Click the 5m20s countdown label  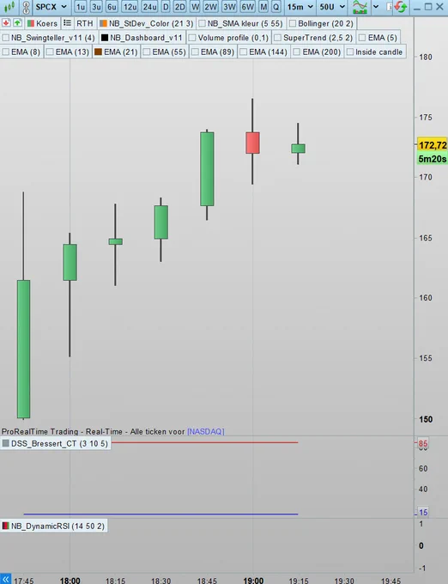[x=433, y=159]
